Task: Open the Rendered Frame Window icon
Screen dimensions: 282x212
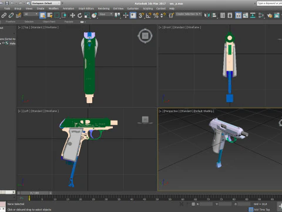Action: [x=277, y=15]
